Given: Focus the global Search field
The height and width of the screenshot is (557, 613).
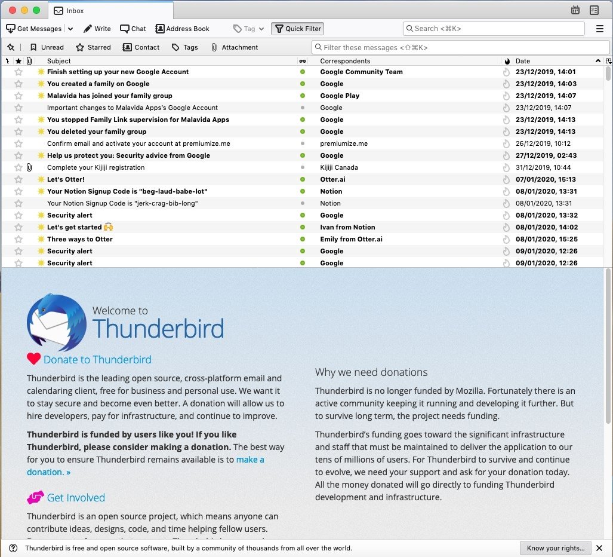Looking at the screenshot, I should tap(494, 29).
